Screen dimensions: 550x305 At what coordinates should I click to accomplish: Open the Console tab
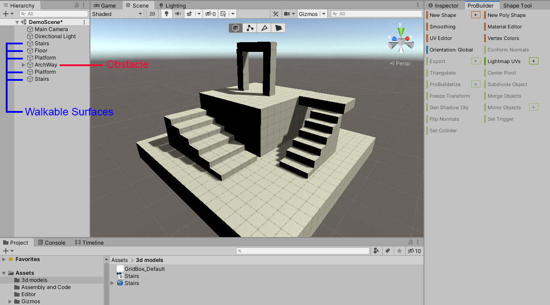click(52, 242)
